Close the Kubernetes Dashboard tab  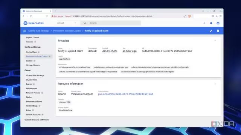point(50,11)
